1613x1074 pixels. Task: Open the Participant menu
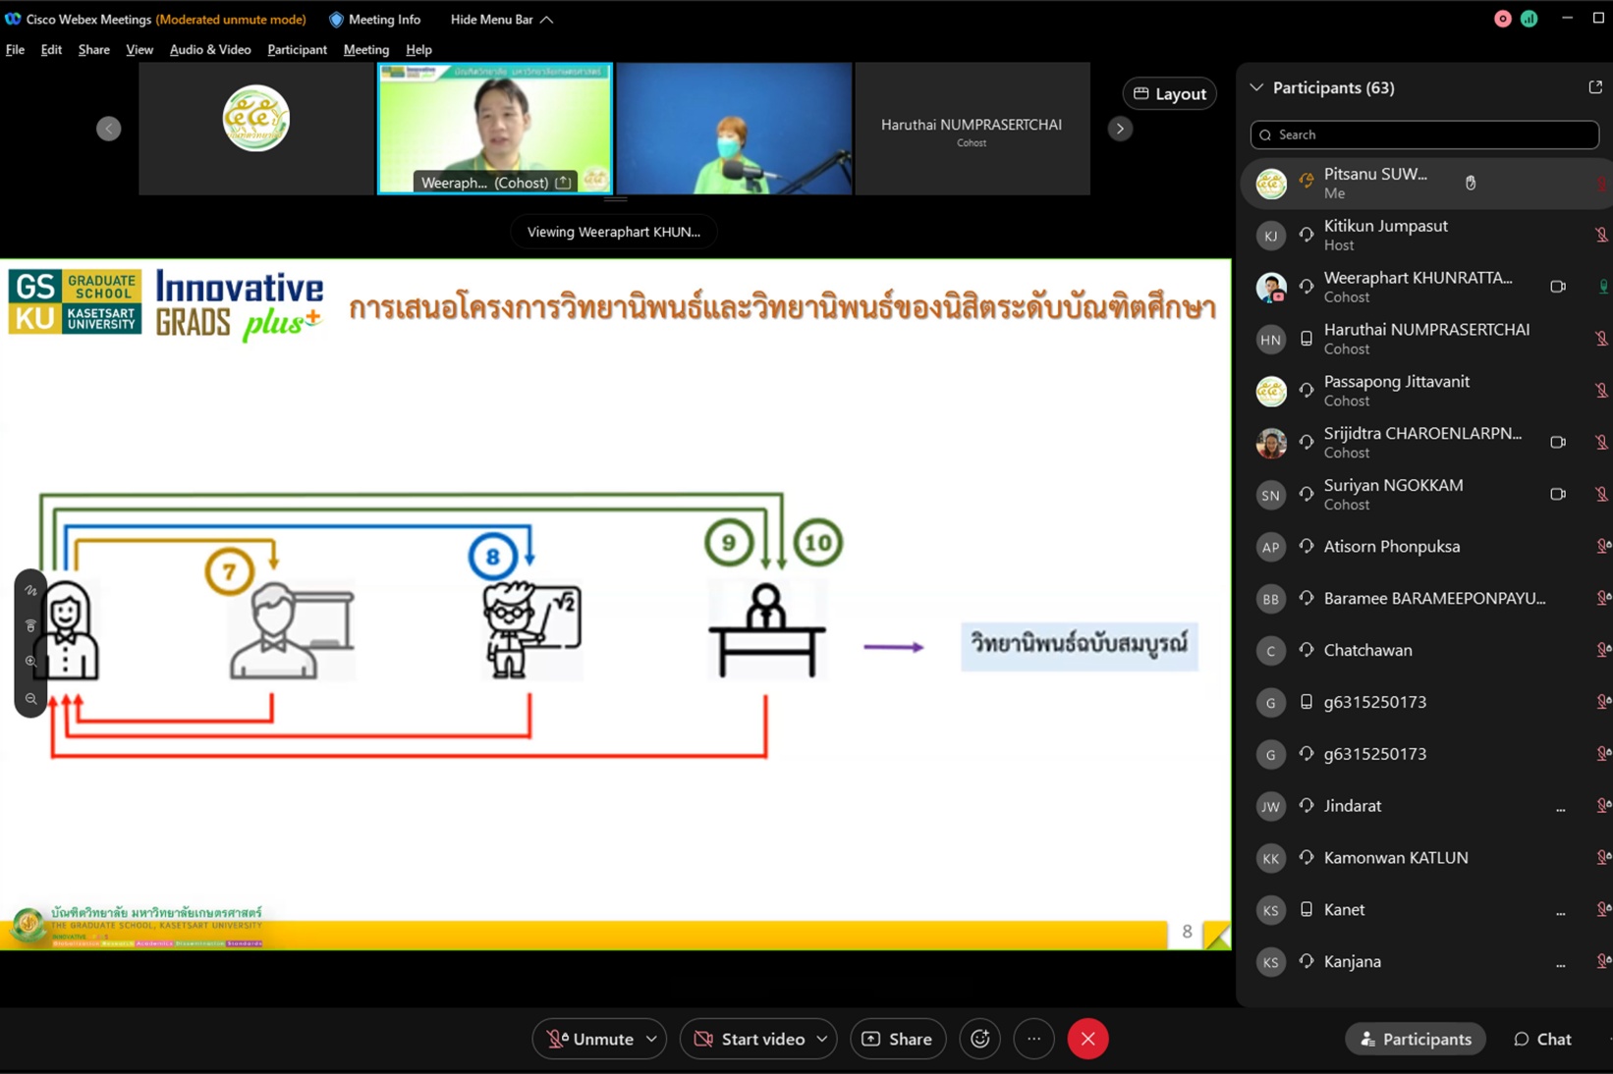(x=297, y=49)
